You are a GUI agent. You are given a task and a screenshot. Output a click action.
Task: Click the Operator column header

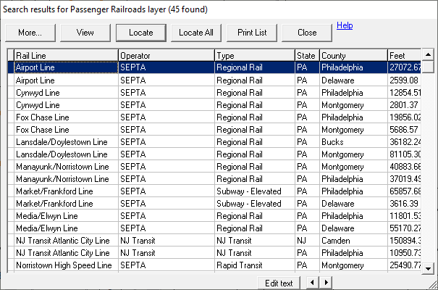166,55
